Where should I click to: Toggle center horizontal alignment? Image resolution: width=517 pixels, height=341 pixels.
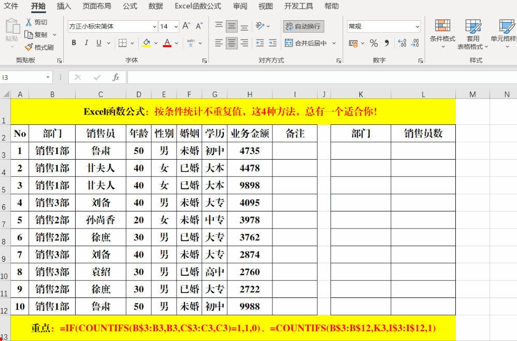[x=232, y=43]
